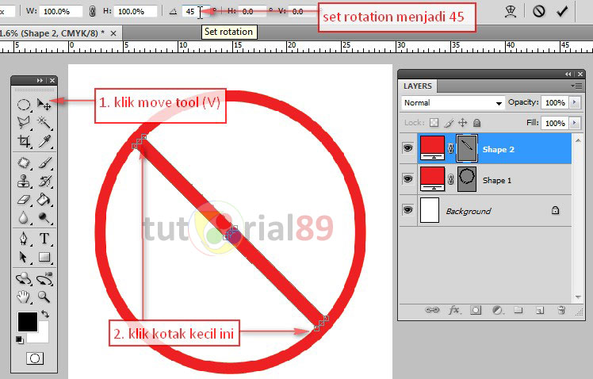This screenshot has width=593, height=379.
Task: Select the 3D Rotate tool
Action: tap(24, 279)
